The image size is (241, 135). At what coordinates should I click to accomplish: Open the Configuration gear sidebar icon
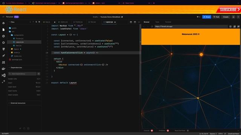point(3,43)
